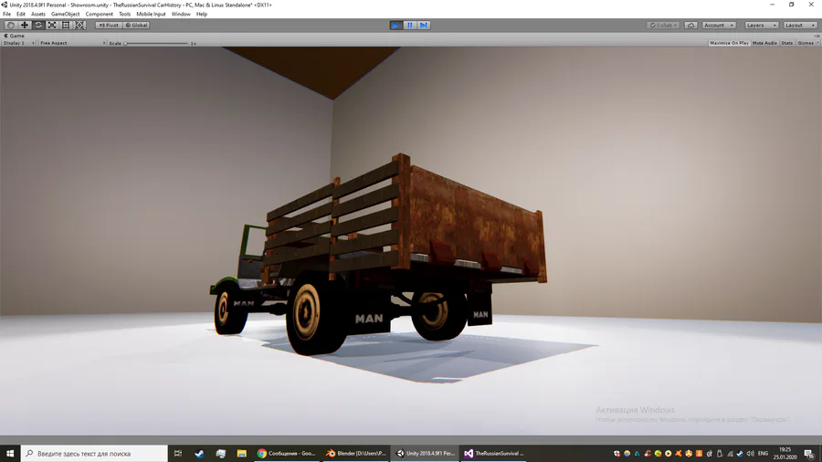This screenshot has width=822, height=462.
Task: Open the Component menu
Action: tap(99, 14)
